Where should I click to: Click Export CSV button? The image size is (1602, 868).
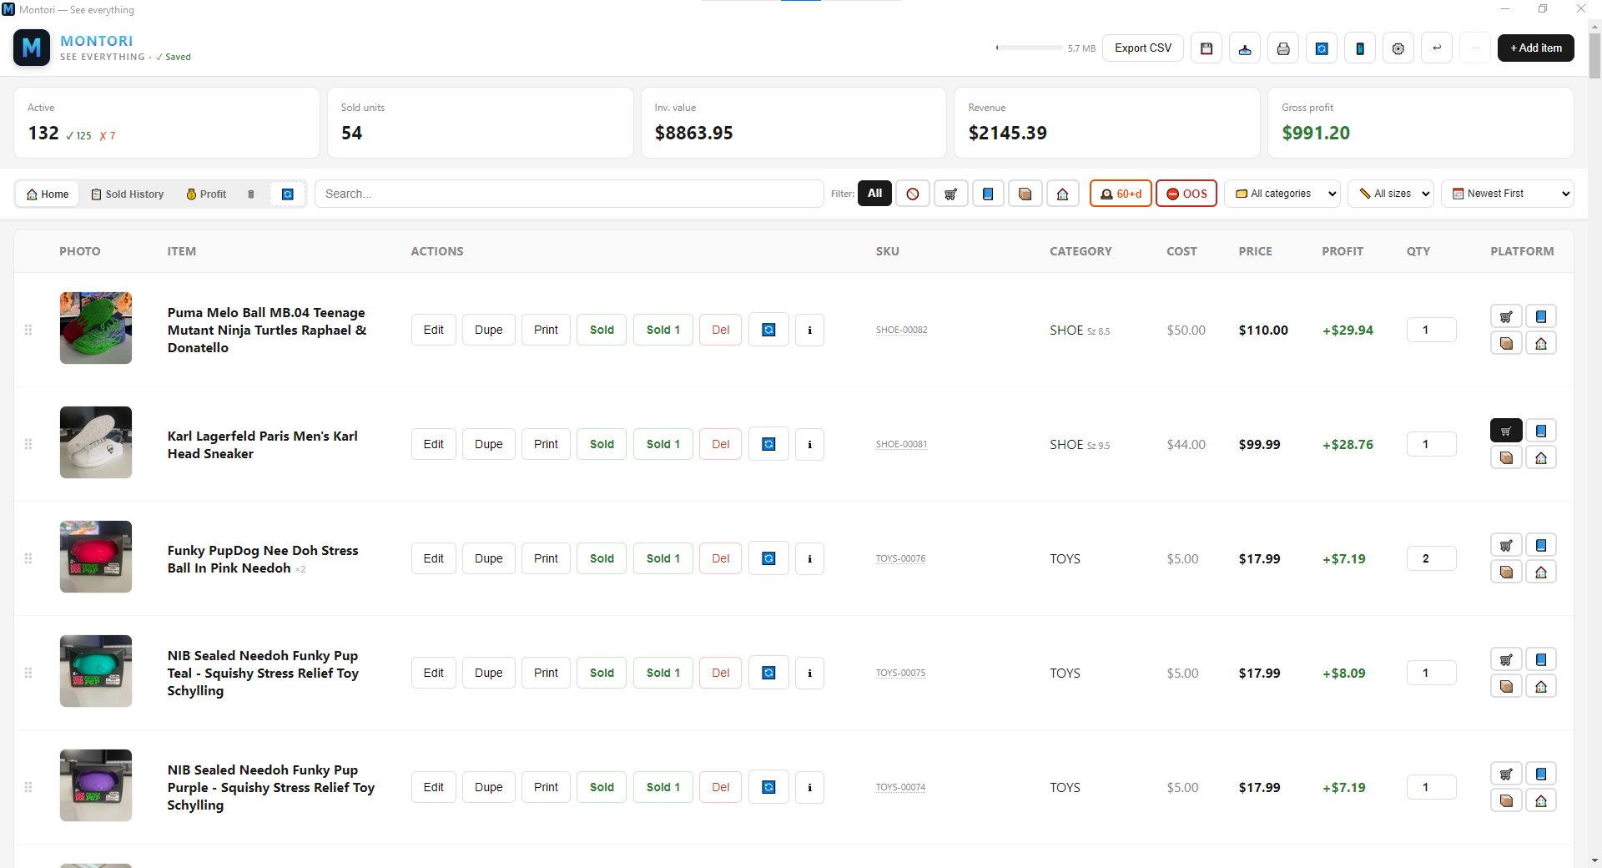coord(1143,48)
